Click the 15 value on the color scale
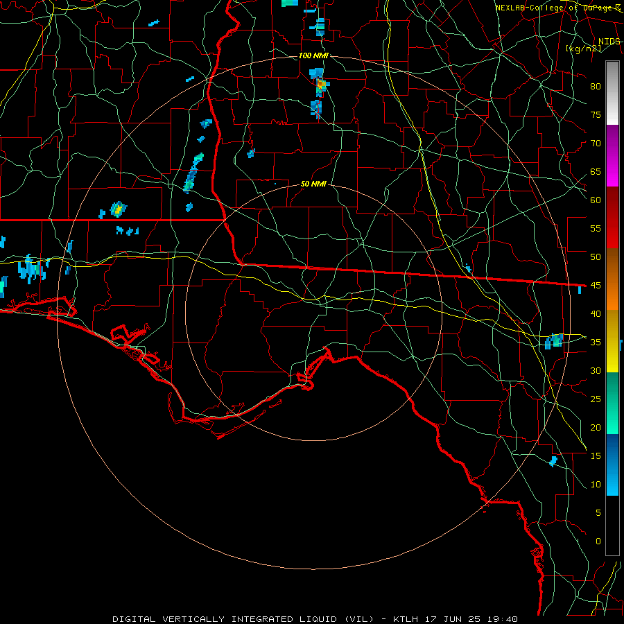 coord(596,456)
